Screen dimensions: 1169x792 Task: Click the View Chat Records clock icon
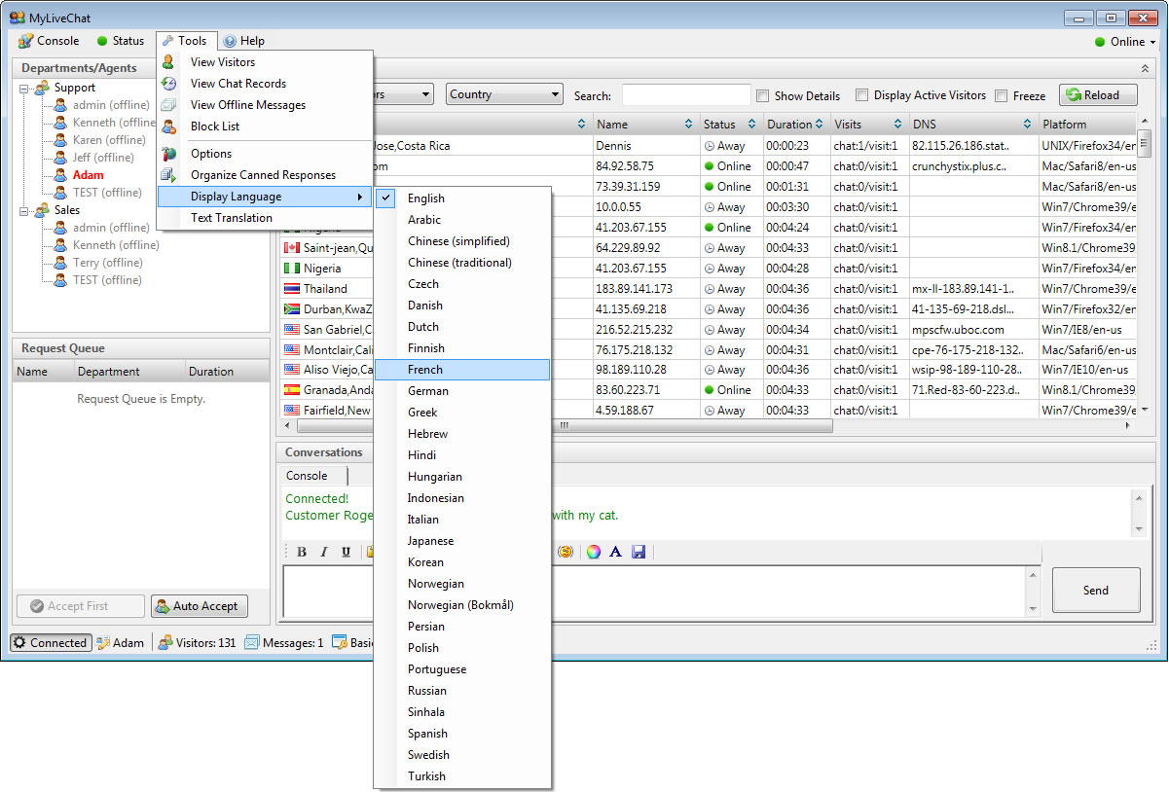point(169,84)
